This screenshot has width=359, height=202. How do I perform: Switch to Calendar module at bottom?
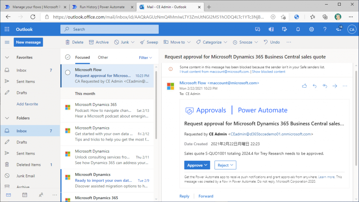tap(25, 195)
